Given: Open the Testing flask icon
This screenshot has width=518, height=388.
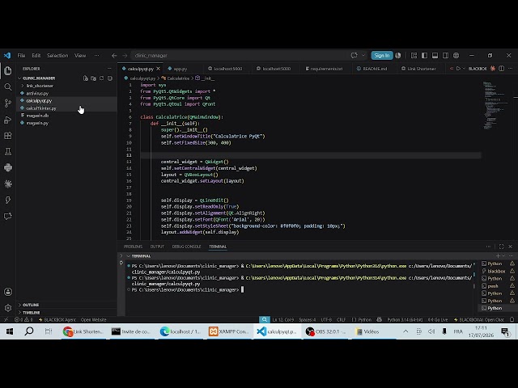Looking at the screenshot, I should coord(8,152).
